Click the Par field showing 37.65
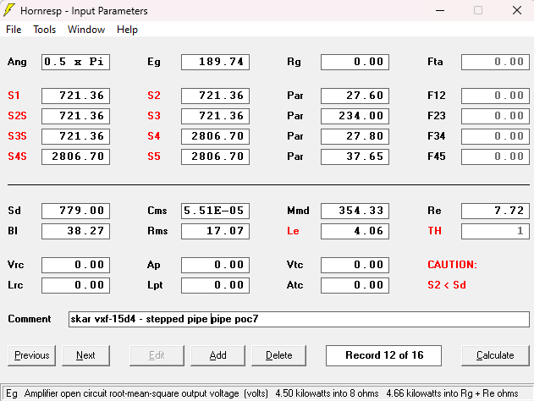Viewport: 534px width, 401px height. click(x=355, y=157)
